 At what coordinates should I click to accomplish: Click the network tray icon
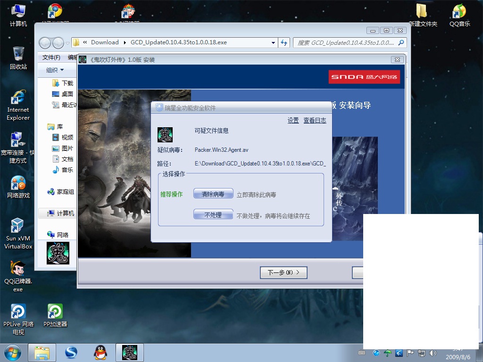[422, 353]
